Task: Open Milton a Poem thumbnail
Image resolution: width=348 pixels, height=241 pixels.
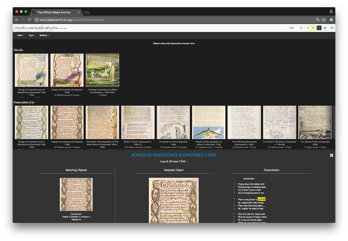Action: (x=138, y=123)
